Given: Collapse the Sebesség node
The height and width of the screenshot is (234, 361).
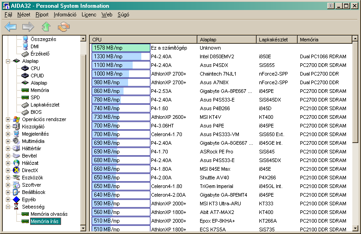Looking at the screenshot, I should (x=8, y=207).
